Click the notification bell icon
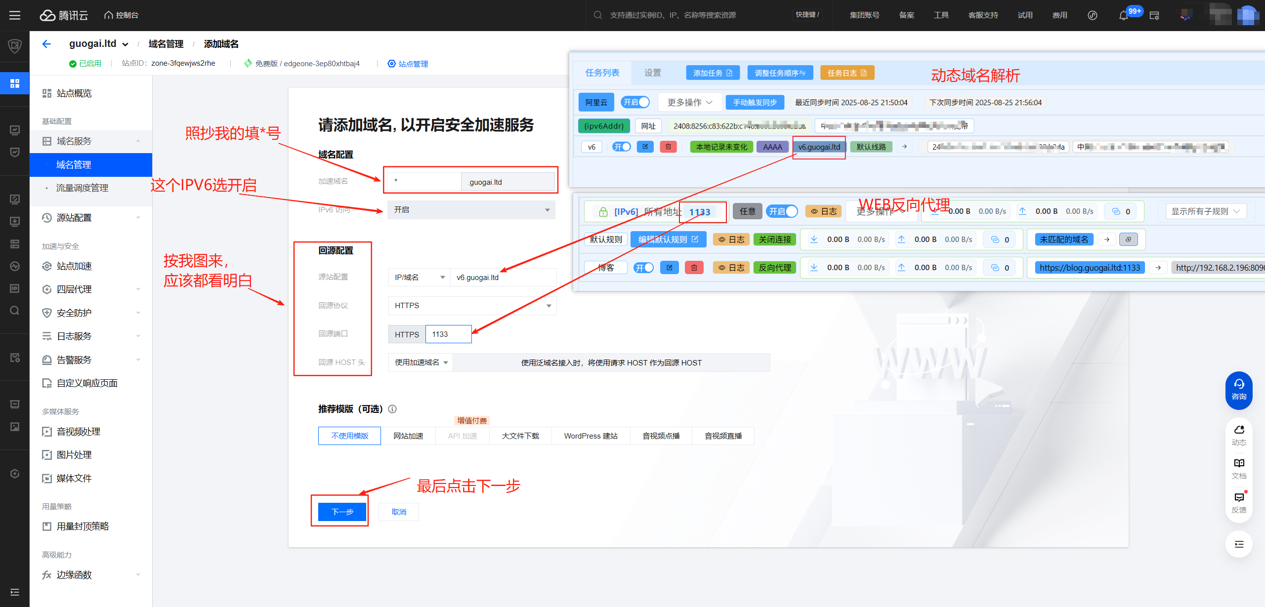Viewport: 1265px width, 607px height. [x=1123, y=15]
